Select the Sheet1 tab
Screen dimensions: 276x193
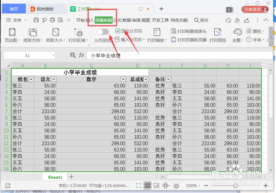pyautogui.click(x=55, y=177)
